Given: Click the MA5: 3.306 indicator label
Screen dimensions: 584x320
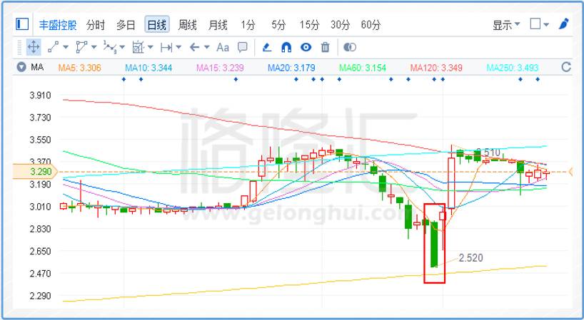Looking at the screenshot, I should [x=80, y=68].
